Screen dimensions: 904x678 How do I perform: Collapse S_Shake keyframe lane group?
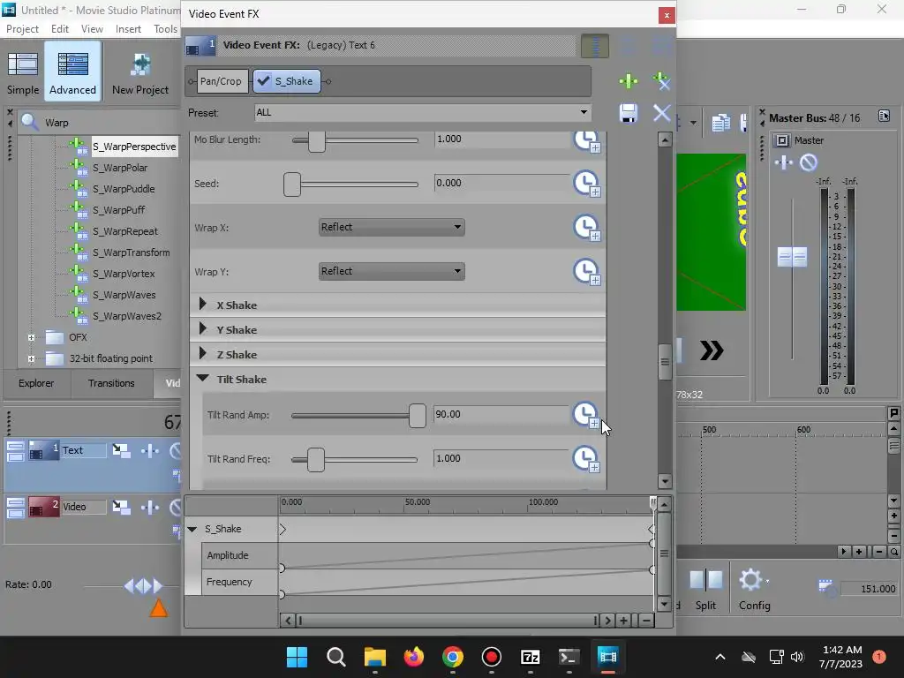click(x=192, y=530)
